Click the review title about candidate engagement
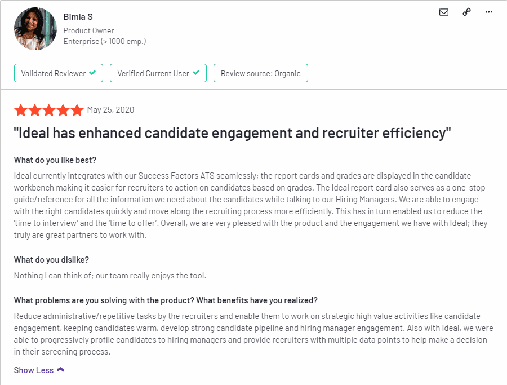Image resolution: width=507 pixels, height=385 pixels. click(232, 133)
